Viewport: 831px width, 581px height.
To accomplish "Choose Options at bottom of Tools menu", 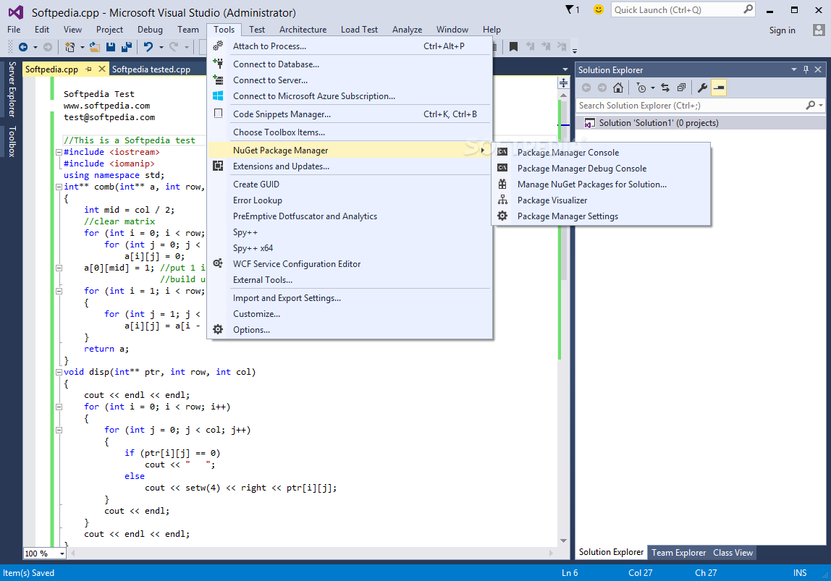I will click(350, 330).
